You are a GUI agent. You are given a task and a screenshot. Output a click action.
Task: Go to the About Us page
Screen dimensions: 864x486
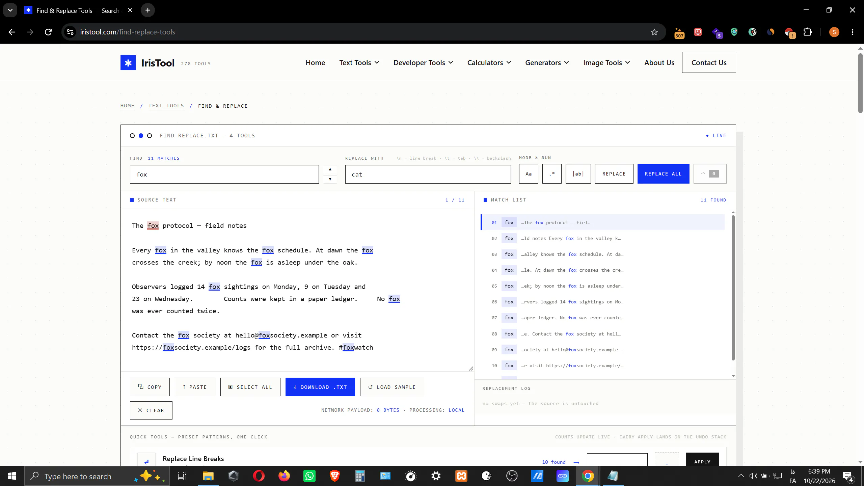659,63
